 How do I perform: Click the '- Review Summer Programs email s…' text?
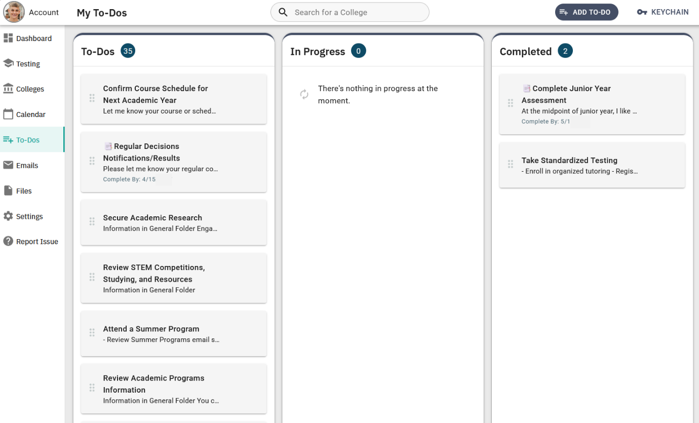coord(162,339)
